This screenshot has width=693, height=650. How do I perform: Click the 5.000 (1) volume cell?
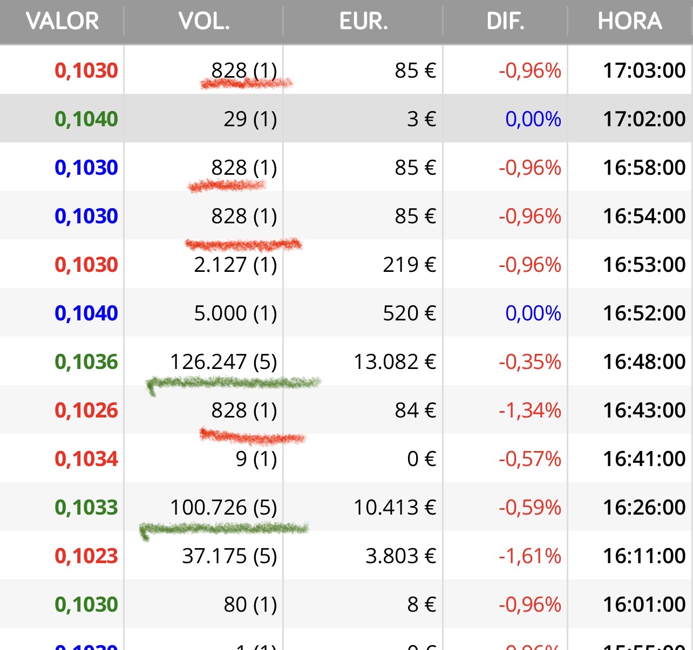pyautogui.click(x=235, y=313)
